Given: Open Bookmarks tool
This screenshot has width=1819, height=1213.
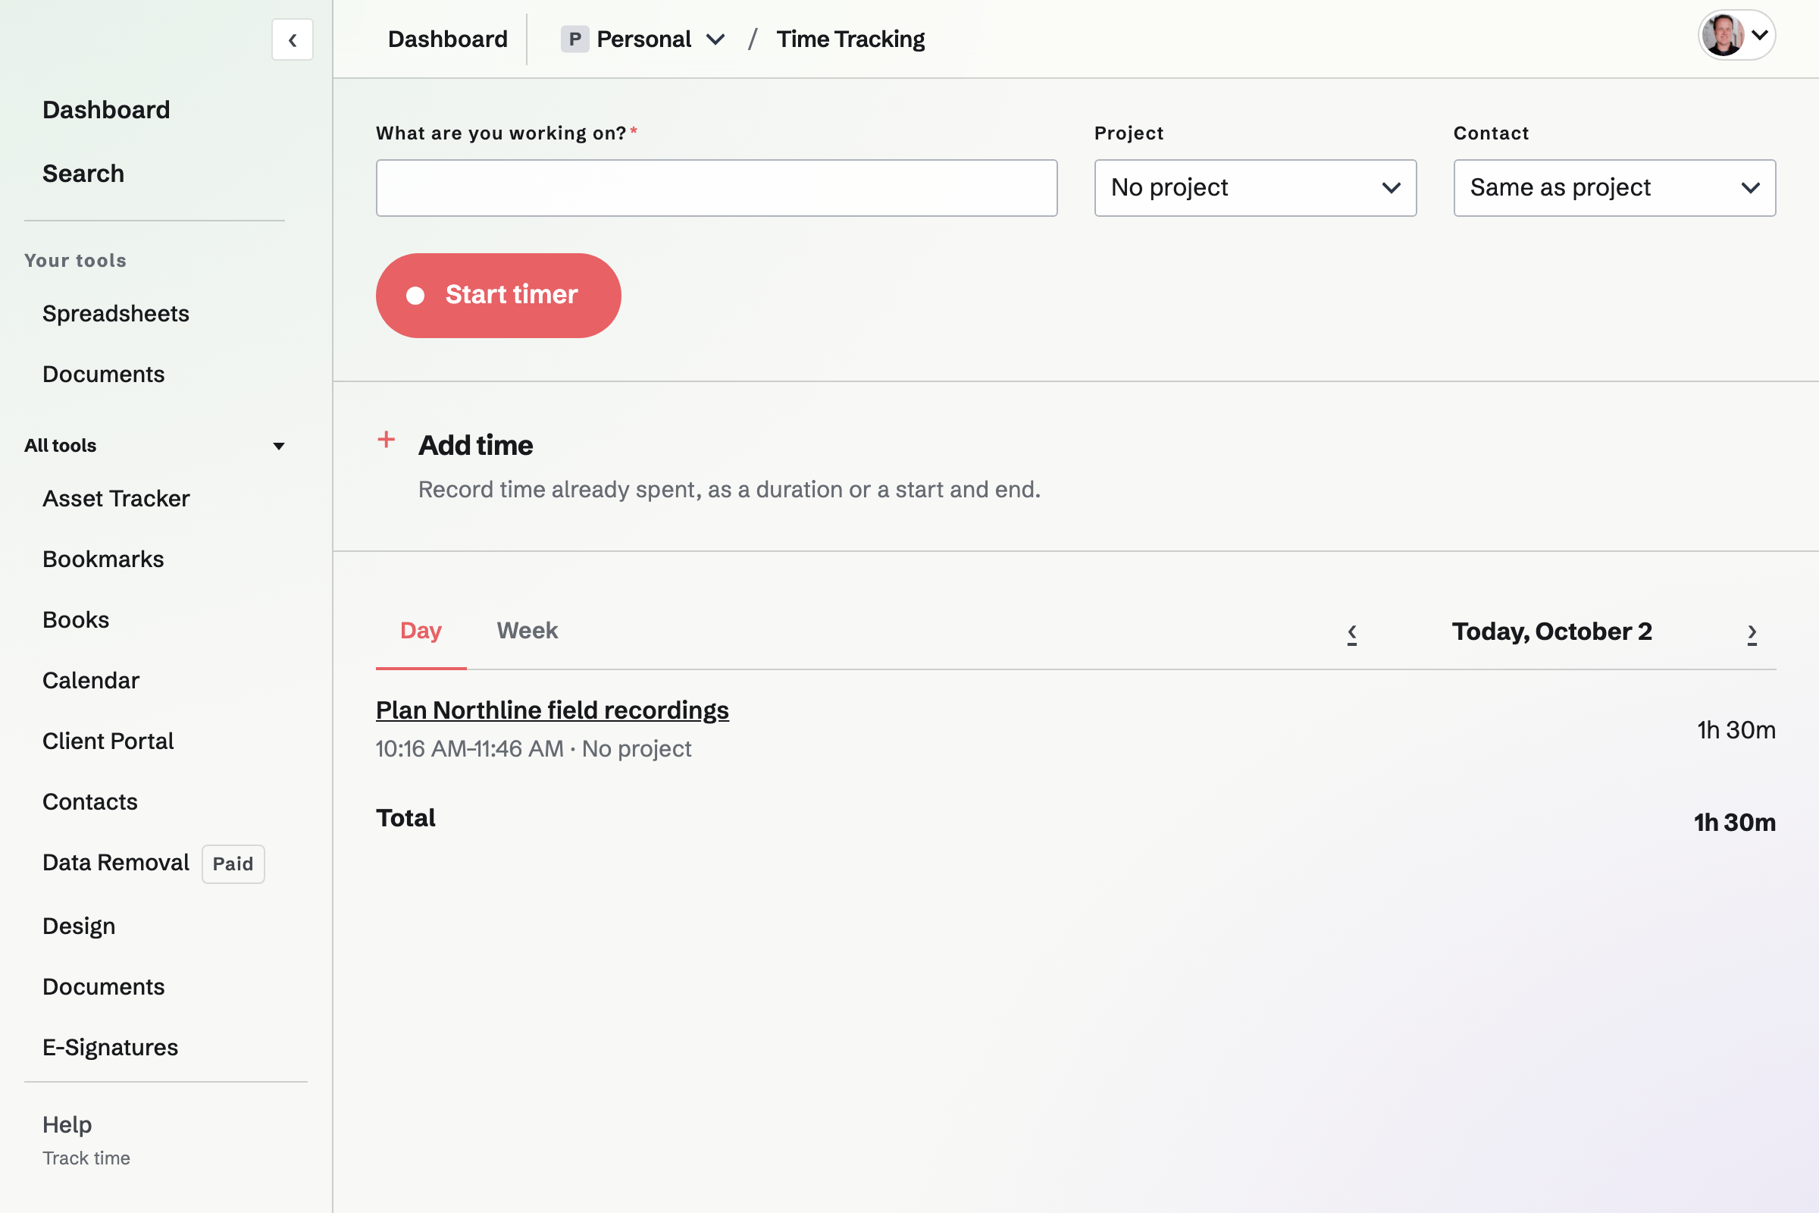Looking at the screenshot, I should [103, 559].
